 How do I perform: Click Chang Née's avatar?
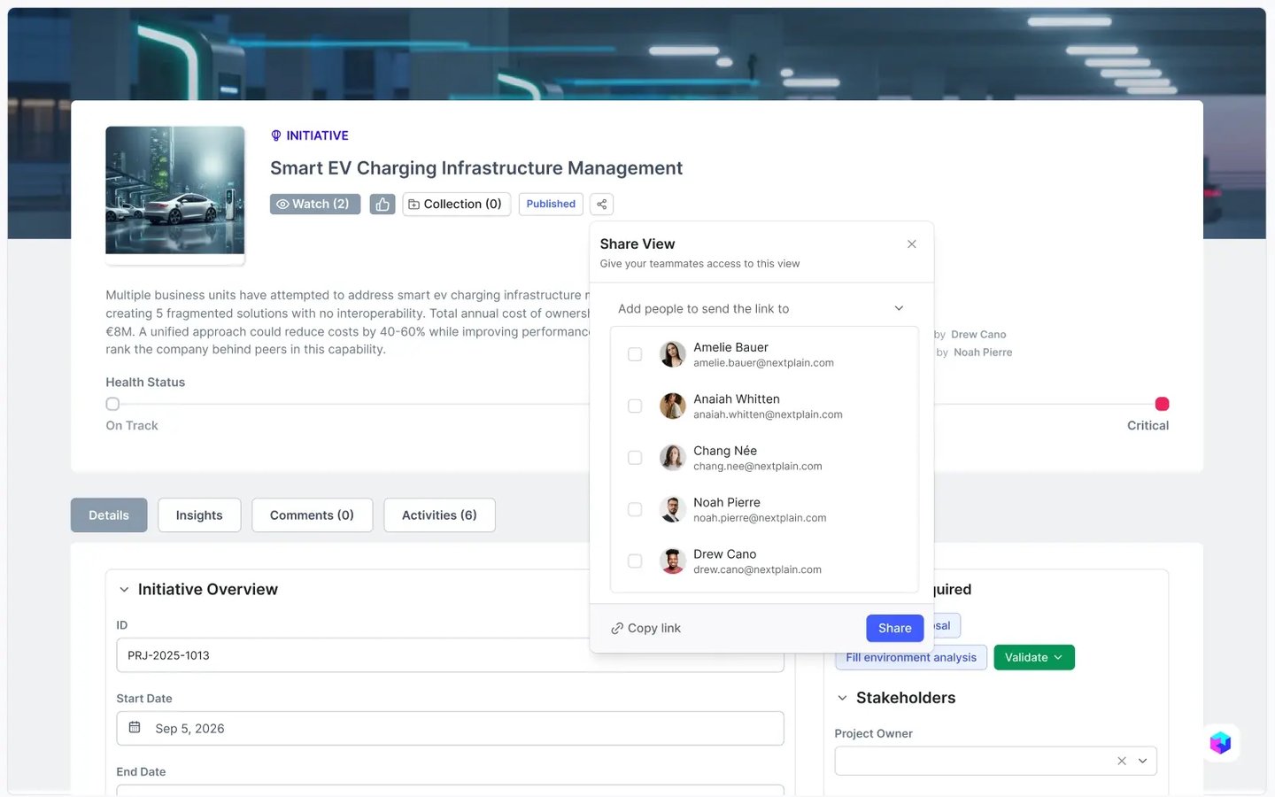click(x=673, y=458)
